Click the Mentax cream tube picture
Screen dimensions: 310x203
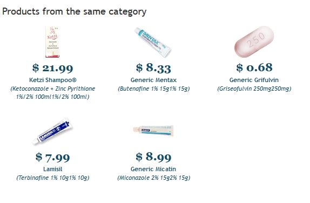[x=153, y=43]
